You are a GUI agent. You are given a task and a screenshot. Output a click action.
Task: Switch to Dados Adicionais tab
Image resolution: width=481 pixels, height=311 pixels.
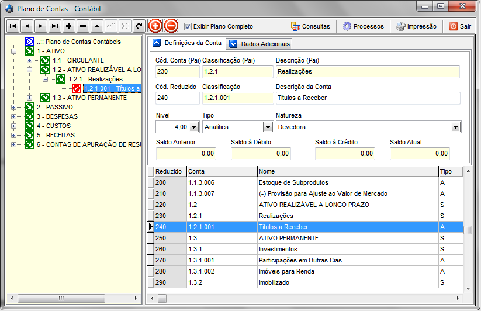click(259, 44)
